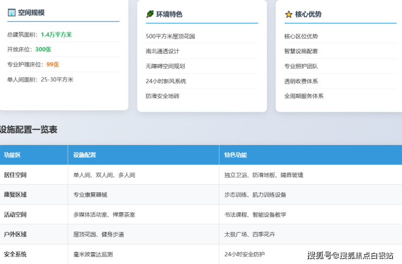Click the 300张 open beds value
Screen dimensions: 402x264
(x=43, y=49)
